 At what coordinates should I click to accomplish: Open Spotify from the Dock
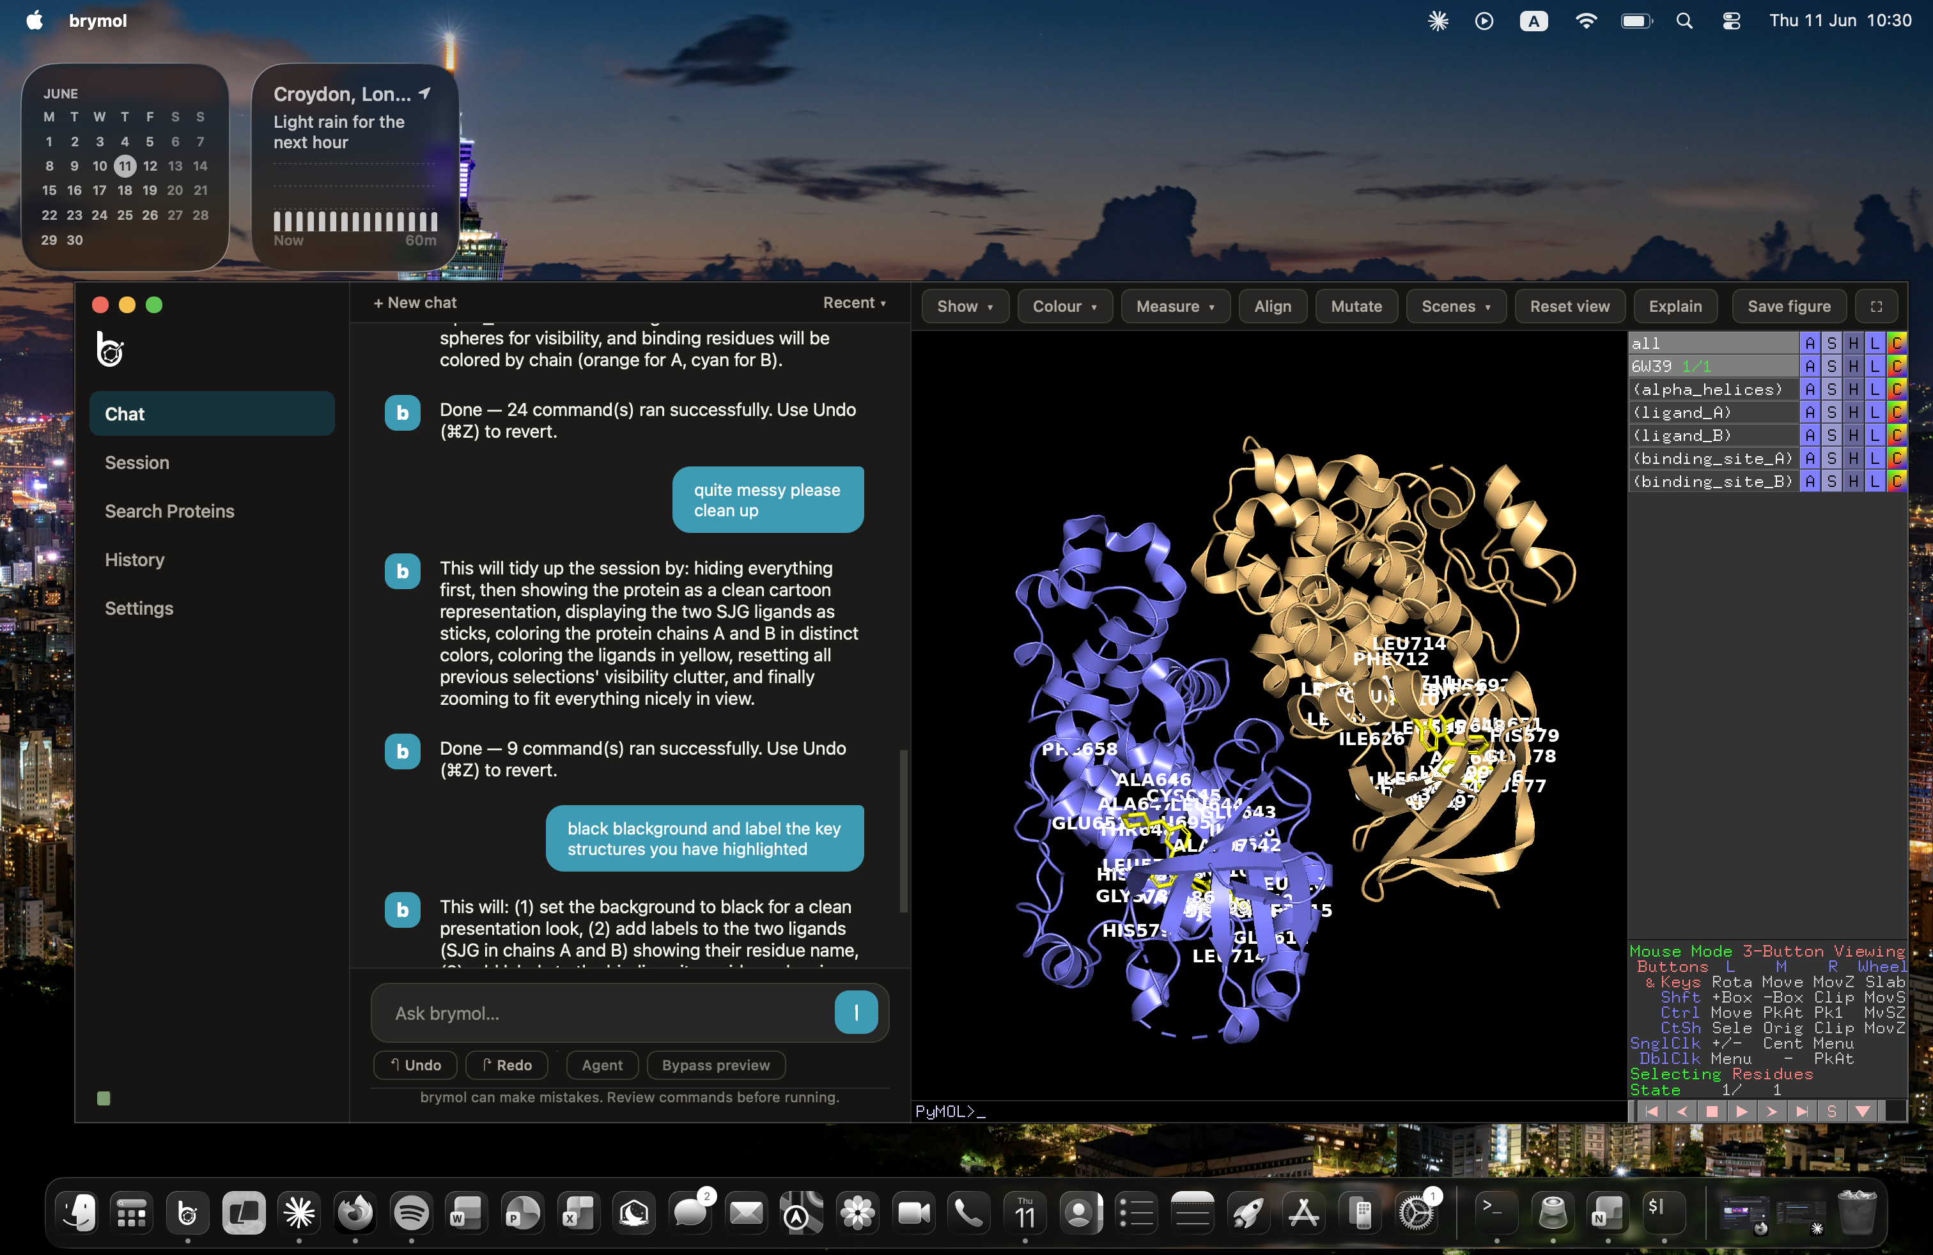(411, 1213)
